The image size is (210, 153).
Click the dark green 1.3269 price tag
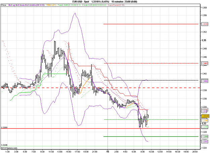click(205, 137)
